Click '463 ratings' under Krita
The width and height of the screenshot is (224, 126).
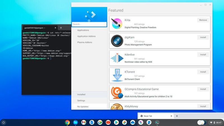(x=139, y=24)
